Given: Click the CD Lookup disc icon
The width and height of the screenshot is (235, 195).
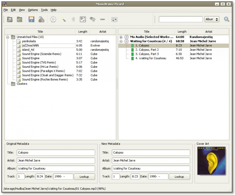Looking at the screenshot, I should (53, 19).
